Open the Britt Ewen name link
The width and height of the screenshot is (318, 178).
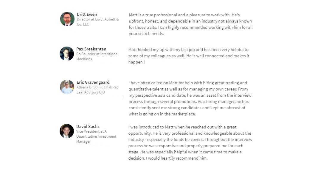(87, 14)
